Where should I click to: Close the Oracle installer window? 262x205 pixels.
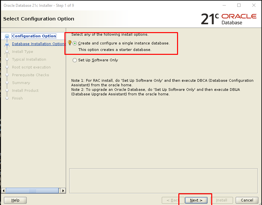[254, 5]
